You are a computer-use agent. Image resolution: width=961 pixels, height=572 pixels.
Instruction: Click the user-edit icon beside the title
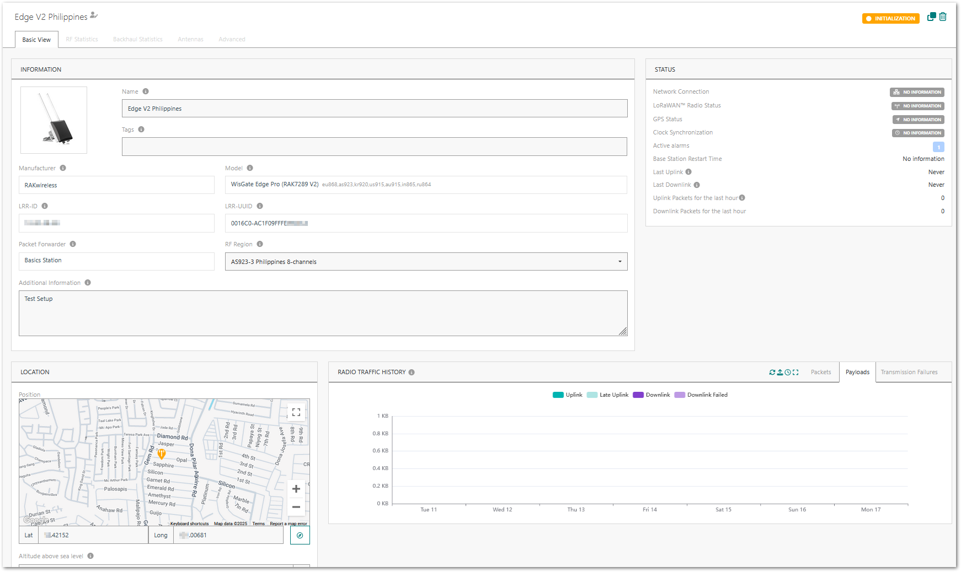click(x=94, y=15)
